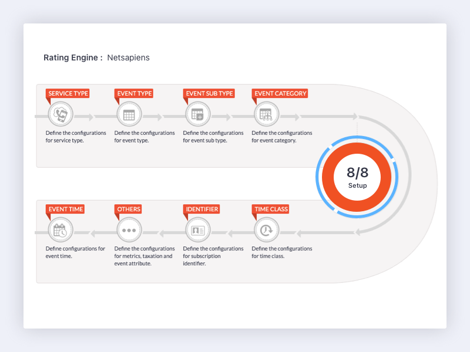The width and height of the screenshot is (470, 352).
Task: Click the Netsapiens rating engine name
Action: point(128,57)
